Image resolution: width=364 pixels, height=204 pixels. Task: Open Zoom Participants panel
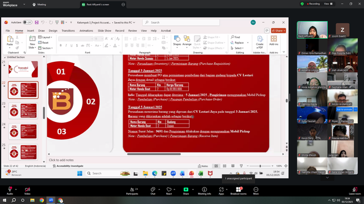coord(132,191)
